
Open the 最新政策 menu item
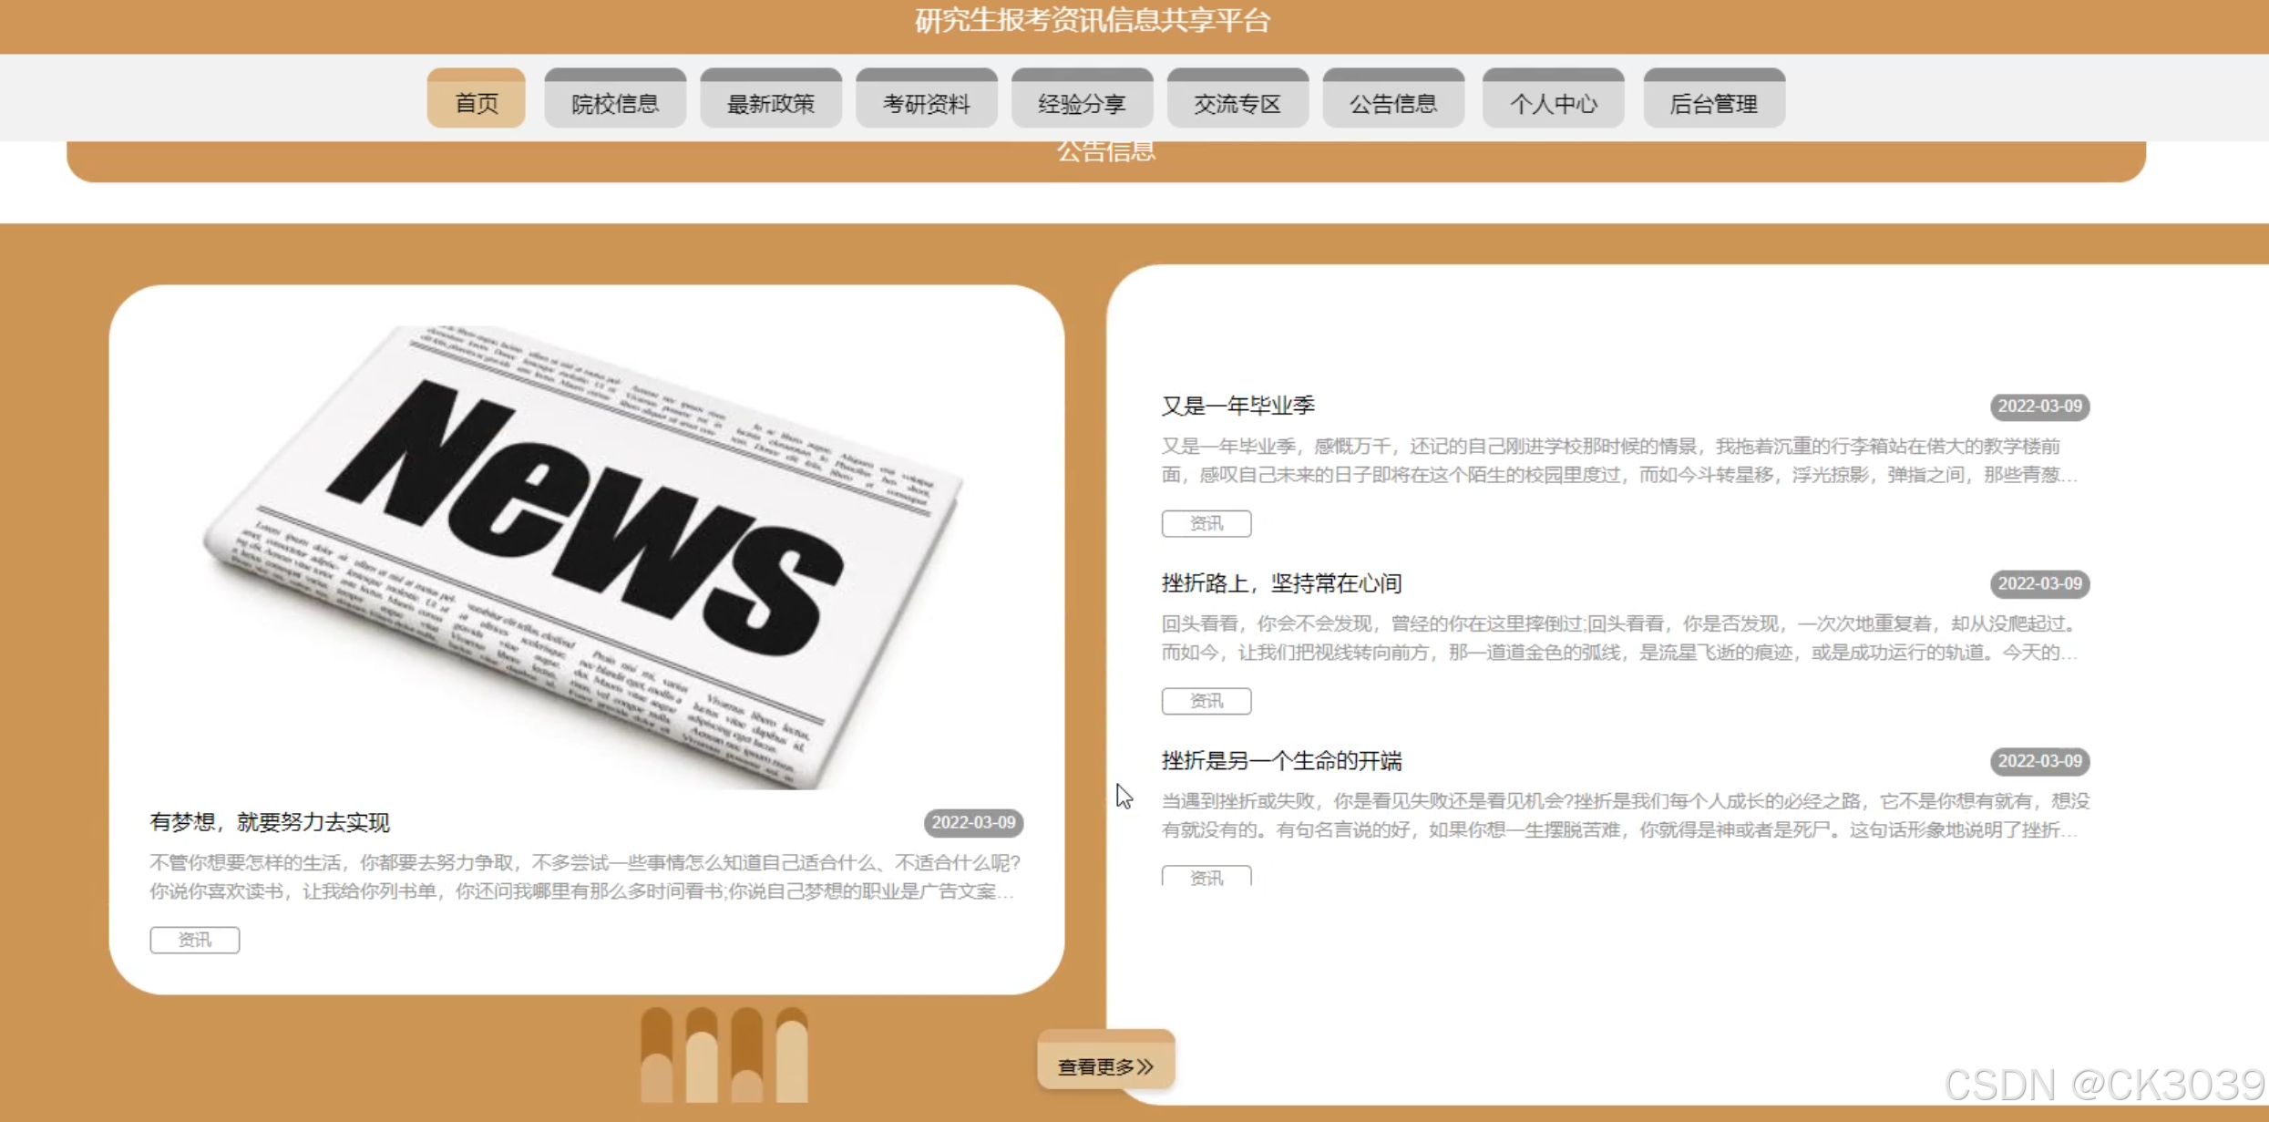(771, 102)
